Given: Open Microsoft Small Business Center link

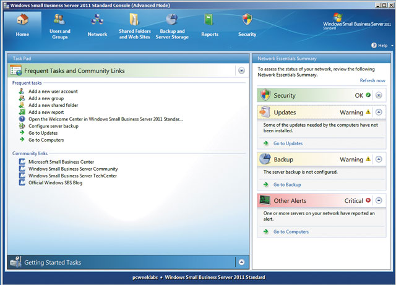Looking at the screenshot, I should (x=61, y=162).
